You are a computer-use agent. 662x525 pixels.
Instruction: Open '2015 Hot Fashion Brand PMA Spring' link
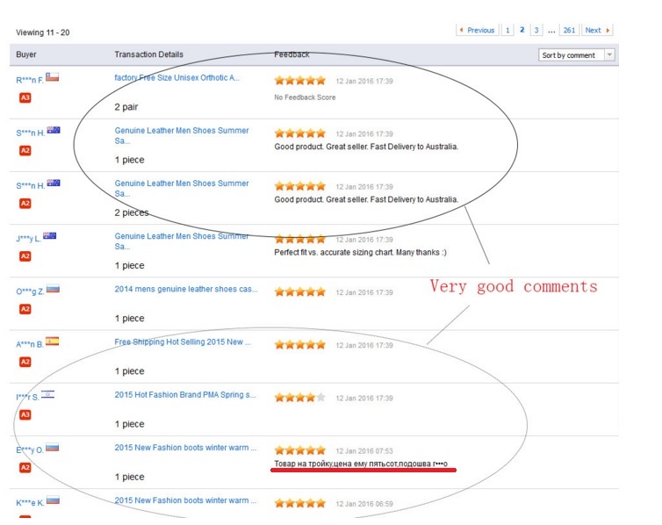coord(185,395)
